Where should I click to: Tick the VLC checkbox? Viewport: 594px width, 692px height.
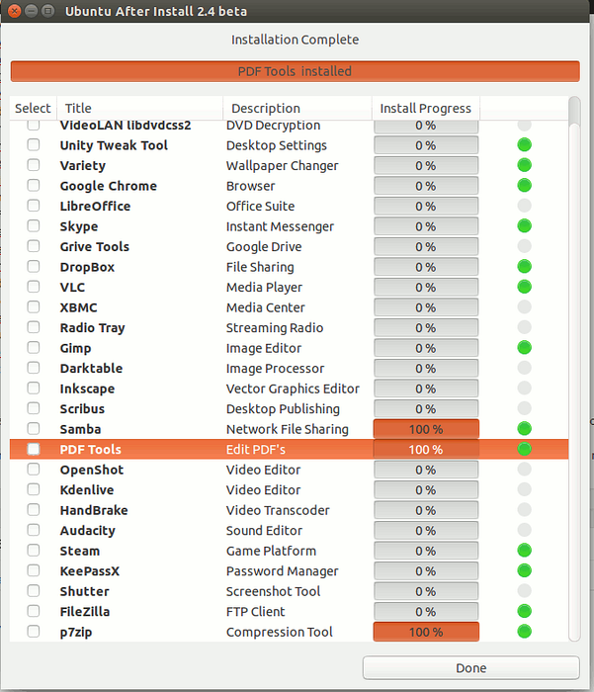34,287
